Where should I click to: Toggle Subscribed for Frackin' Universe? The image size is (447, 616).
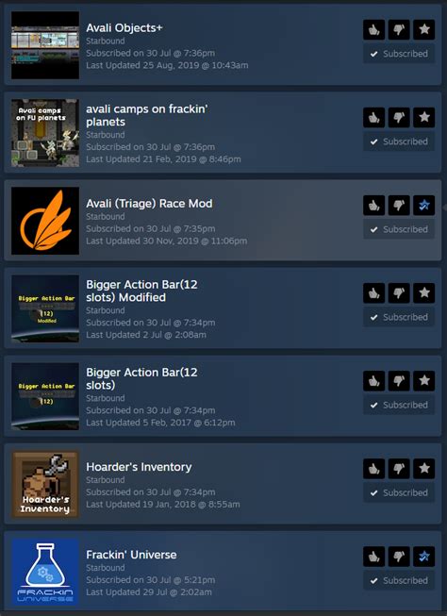point(399,581)
